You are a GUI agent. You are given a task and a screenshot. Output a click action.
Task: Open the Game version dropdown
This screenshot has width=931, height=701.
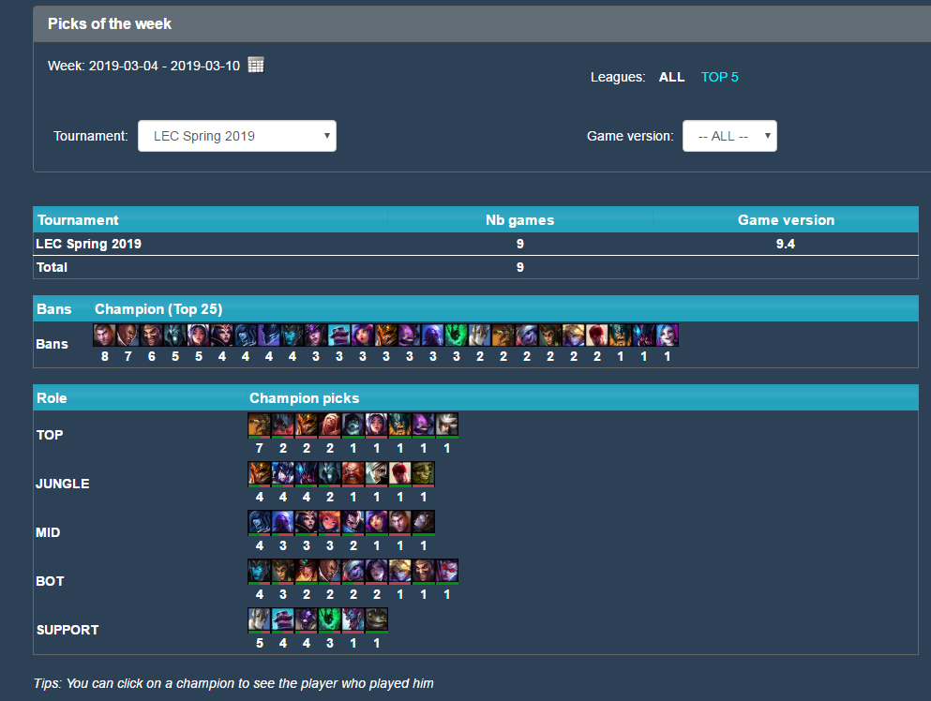tap(729, 136)
